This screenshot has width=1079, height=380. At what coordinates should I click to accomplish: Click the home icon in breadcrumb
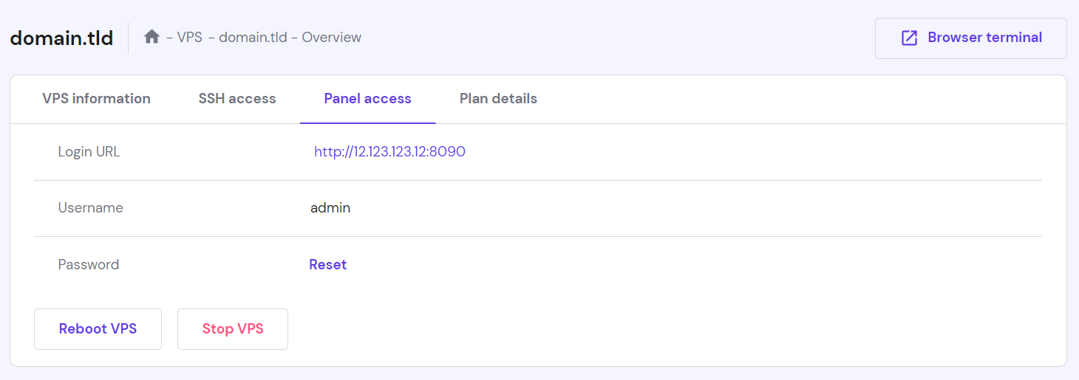[152, 37]
